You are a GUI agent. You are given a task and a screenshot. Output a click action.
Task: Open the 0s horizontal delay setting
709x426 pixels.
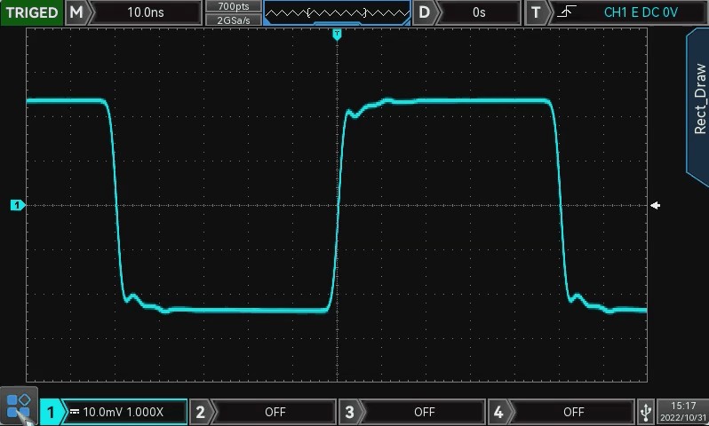[479, 12]
